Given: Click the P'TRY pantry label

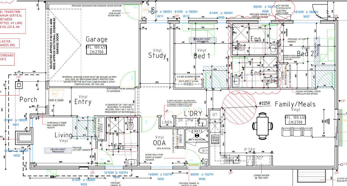Looking at the screenshot, I should [250, 150].
